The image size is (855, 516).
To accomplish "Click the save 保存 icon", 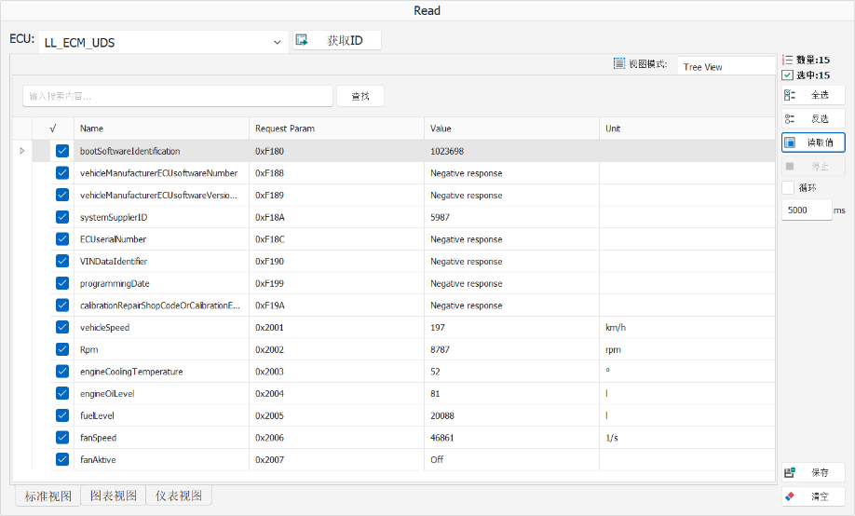I will point(790,472).
